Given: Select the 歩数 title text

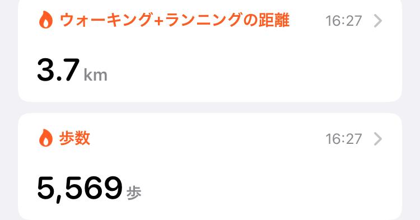Looking at the screenshot, I should (x=74, y=138).
